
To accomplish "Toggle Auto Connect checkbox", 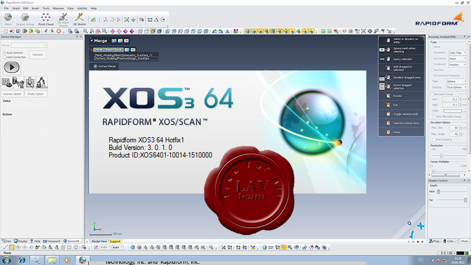I will [x=5, y=52].
